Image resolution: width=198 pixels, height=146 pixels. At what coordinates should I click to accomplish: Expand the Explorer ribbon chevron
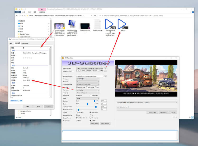[x=191, y=12]
